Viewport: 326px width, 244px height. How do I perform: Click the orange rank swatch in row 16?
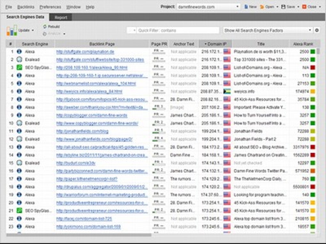click(313, 171)
